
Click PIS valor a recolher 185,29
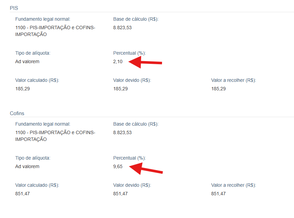click(x=218, y=89)
